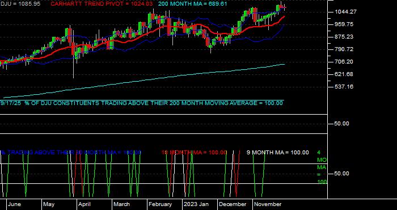Click the 2023 Jan label on time axis
The width and height of the screenshot is (397, 210).
click(196, 204)
